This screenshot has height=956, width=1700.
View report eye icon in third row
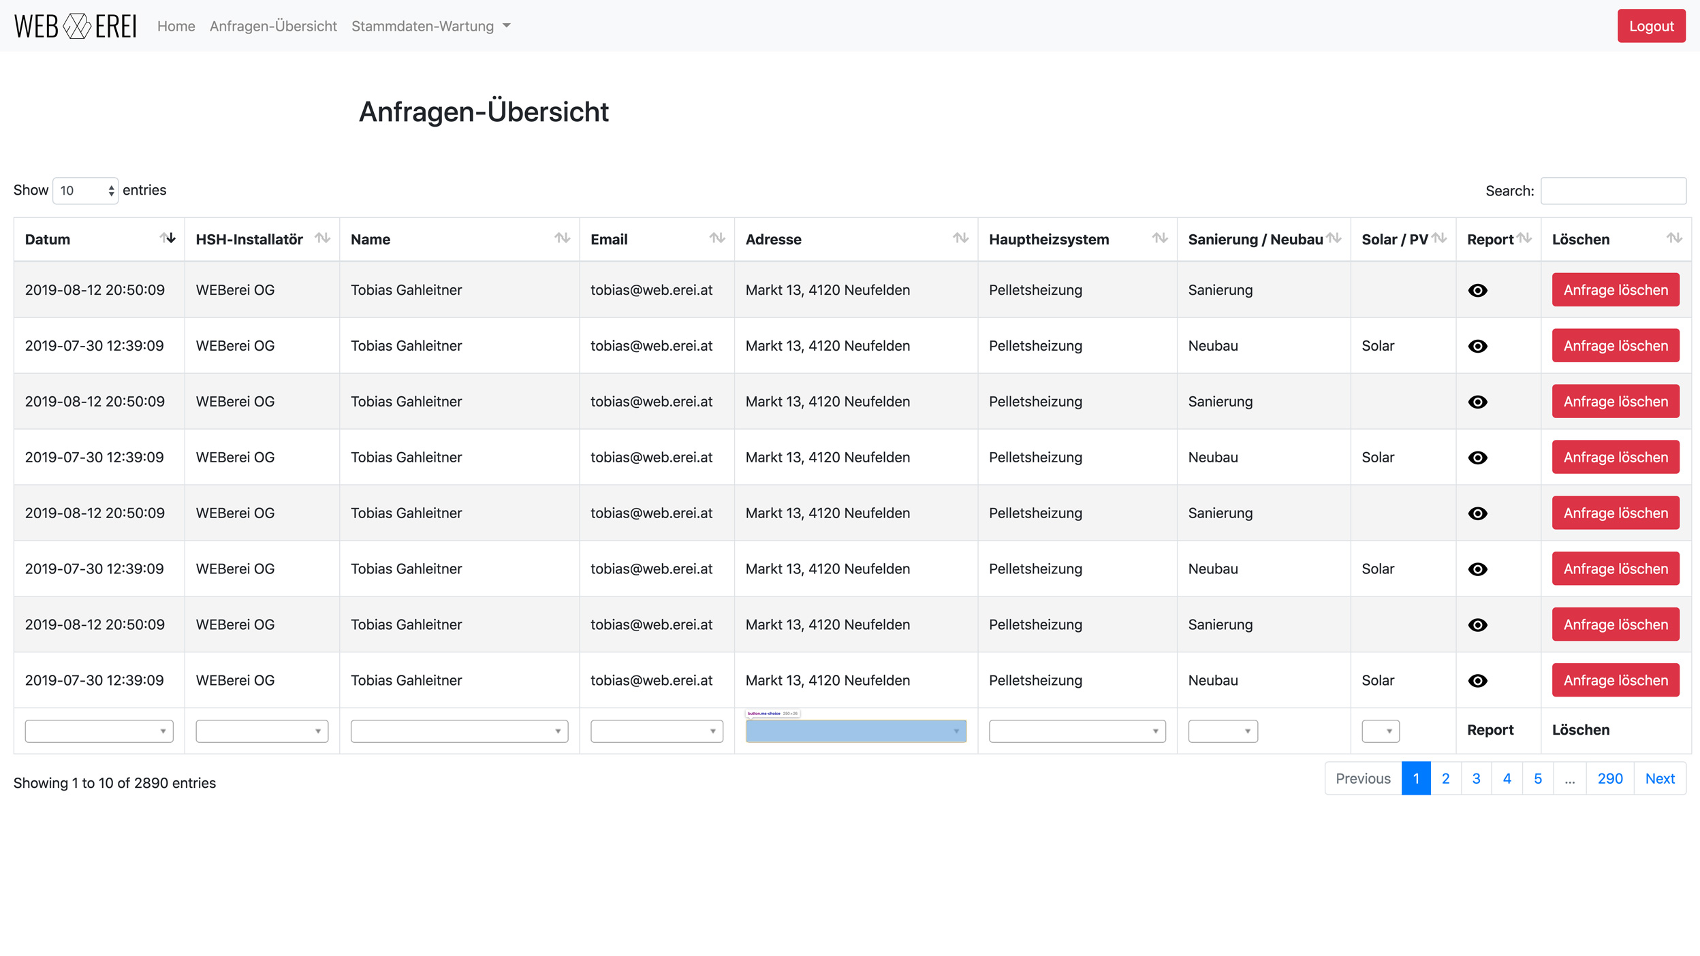click(1477, 402)
